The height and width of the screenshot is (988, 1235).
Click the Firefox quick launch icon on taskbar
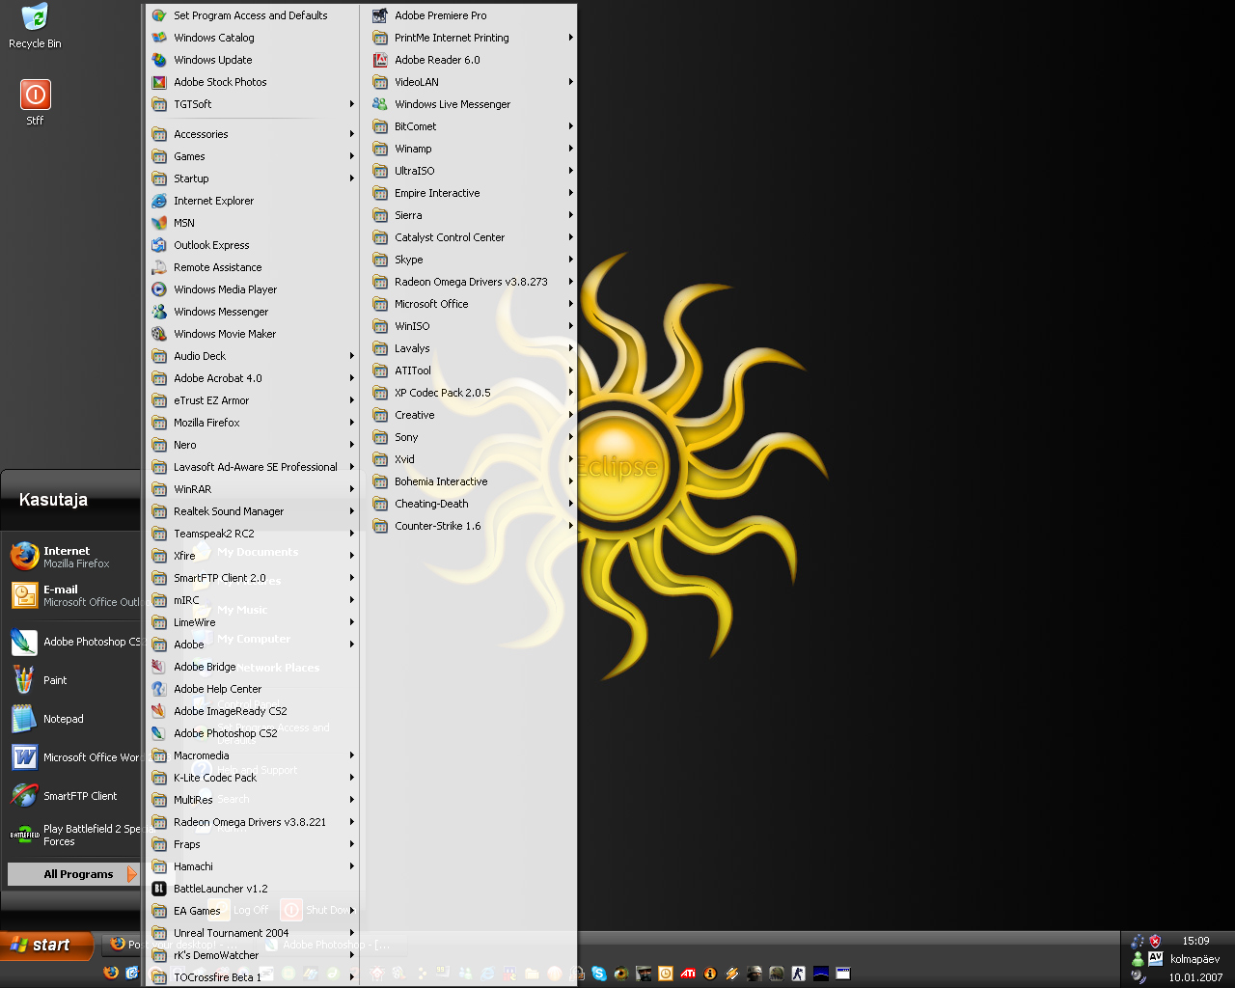[x=111, y=973]
